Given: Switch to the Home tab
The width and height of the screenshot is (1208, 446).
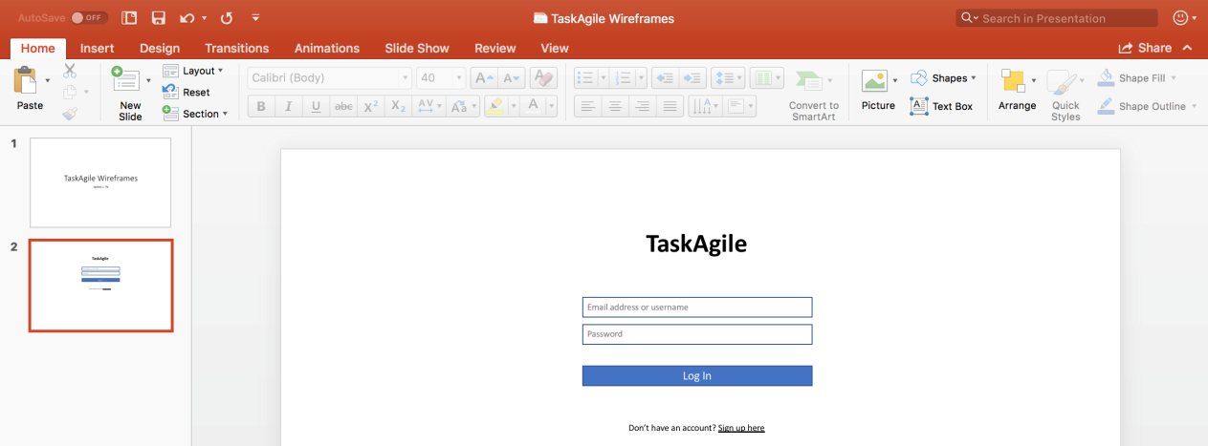Looking at the screenshot, I should click(38, 48).
